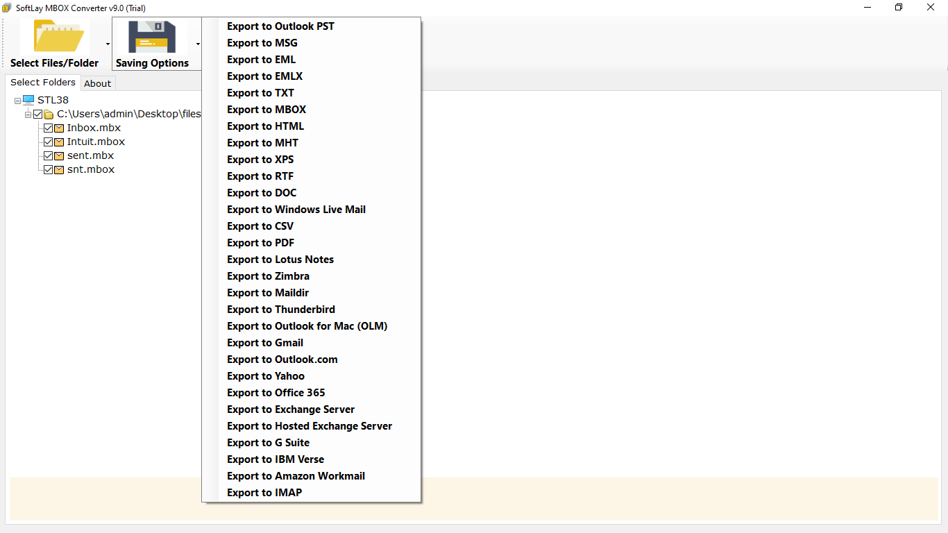Click the Saving Options floppy disk icon

tap(152, 37)
